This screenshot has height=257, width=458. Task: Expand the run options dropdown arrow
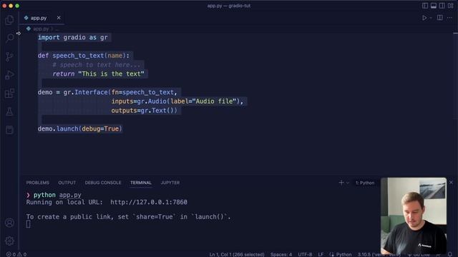tap(431, 18)
